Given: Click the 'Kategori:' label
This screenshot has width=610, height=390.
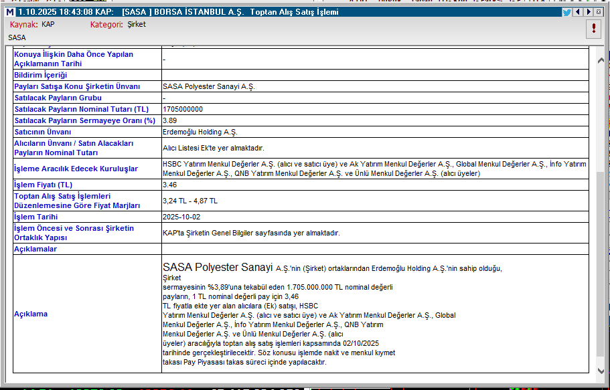Looking at the screenshot, I should pyautogui.click(x=106, y=25).
